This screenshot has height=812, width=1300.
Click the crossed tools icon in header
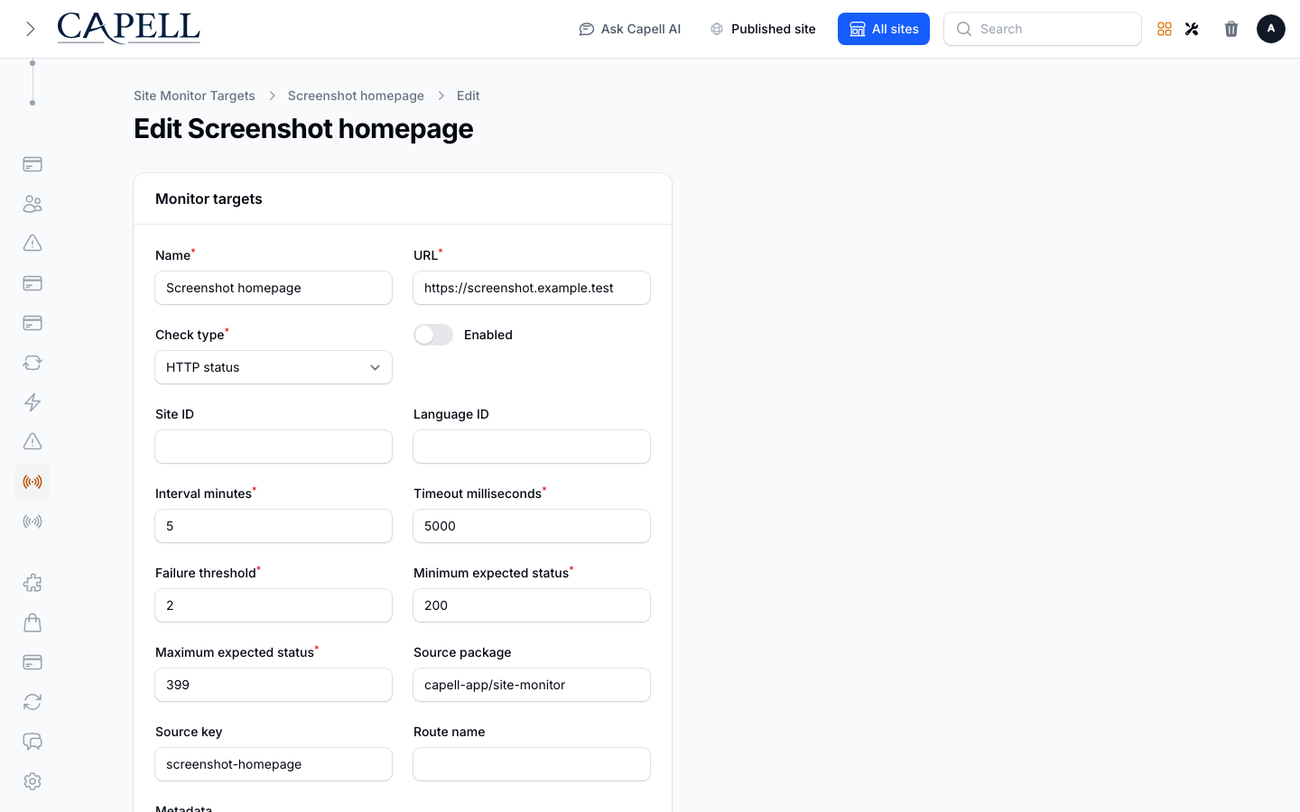point(1192,29)
